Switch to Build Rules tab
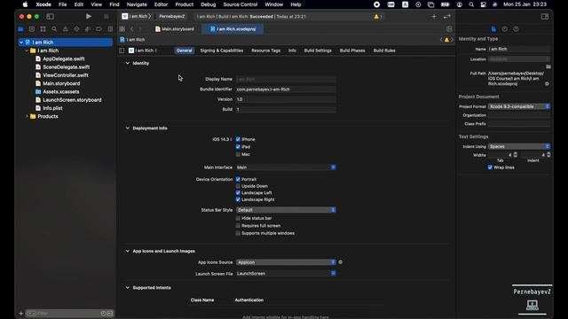The height and width of the screenshot is (319, 568). tap(384, 51)
